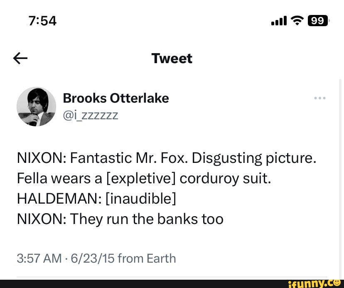The image size is (344, 288).
Task: Tap 'They run the banks too' text
Action: pyautogui.click(x=147, y=219)
